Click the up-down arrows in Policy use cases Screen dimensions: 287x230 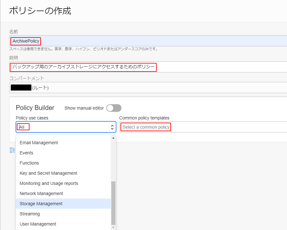tap(112, 127)
